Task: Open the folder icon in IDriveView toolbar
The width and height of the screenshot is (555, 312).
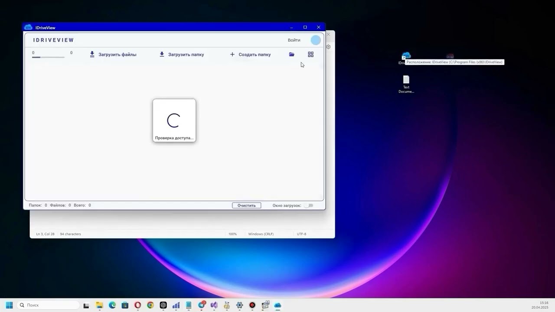Action: pos(292,55)
